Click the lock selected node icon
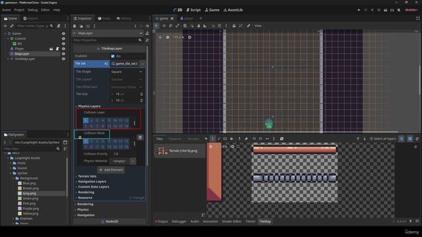Image resolution: width=422 pixels, height=237 pixels. point(234,26)
